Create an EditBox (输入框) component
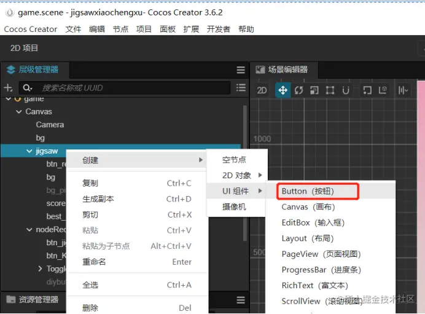 click(x=330, y=222)
